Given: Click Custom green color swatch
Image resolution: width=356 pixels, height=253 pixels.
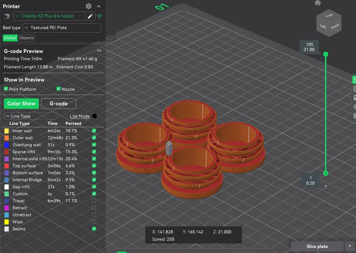Looking at the screenshot, I should [6, 194].
